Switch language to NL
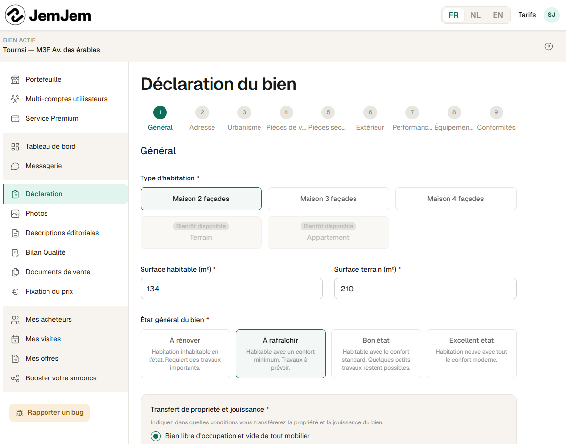This screenshot has width=566, height=444. point(475,15)
